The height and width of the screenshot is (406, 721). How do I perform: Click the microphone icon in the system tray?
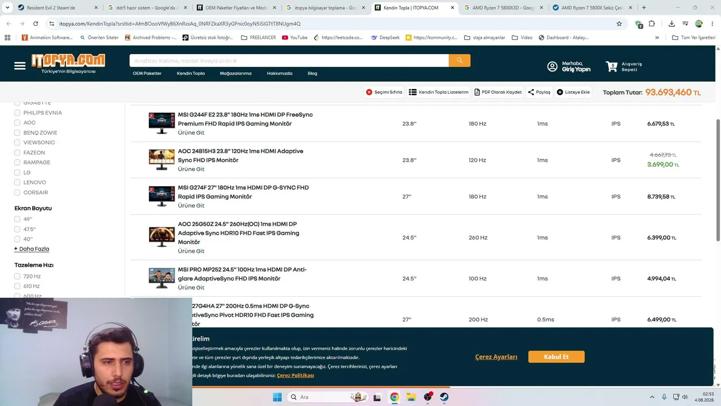pyautogui.click(x=664, y=397)
